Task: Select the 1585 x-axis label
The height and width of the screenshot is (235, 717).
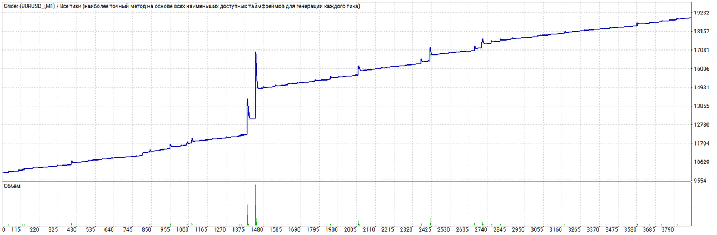Action: pyautogui.click(x=275, y=229)
